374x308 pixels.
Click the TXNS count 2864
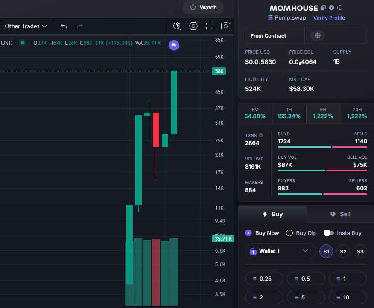tap(252, 143)
